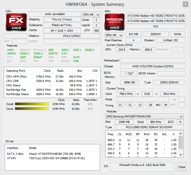Screen dimensions: 191x175
Task: Click the empty BIOS Version field
Action: (172, 73)
